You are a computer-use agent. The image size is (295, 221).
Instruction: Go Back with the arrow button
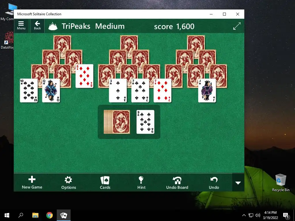point(37,26)
